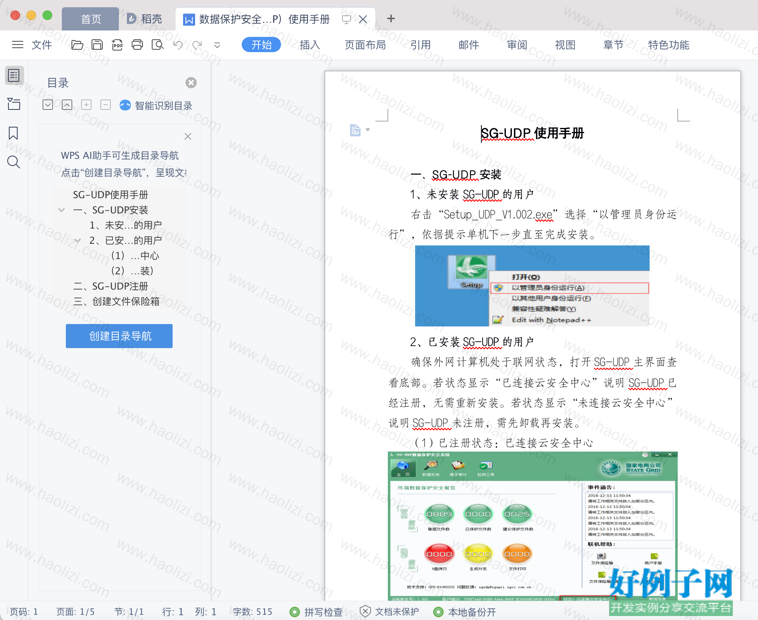
Task: Select 1、未安…的用户 outline entry
Action: (x=126, y=225)
